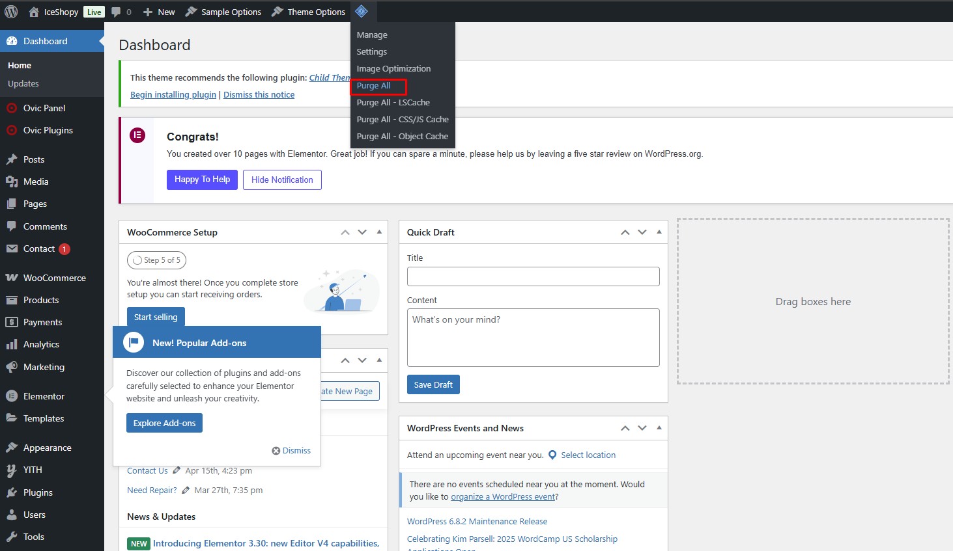The width and height of the screenshot is (953, 551).
Task: Click the YITH icon in sidebar
Action: point(12,470)
